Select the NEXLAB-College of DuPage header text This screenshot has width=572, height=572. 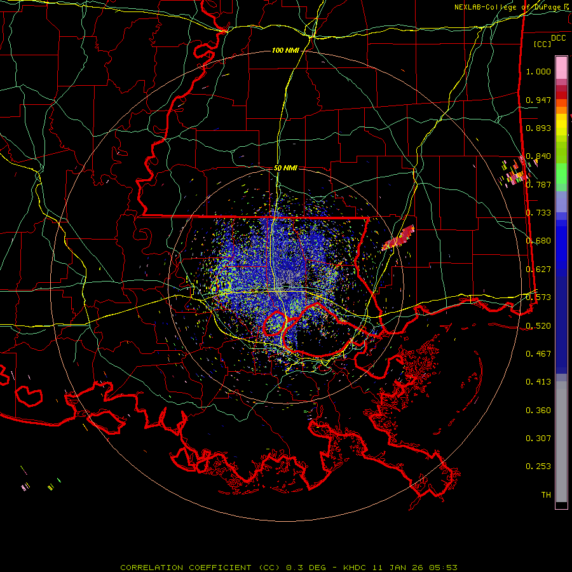[x=507, y=7]
